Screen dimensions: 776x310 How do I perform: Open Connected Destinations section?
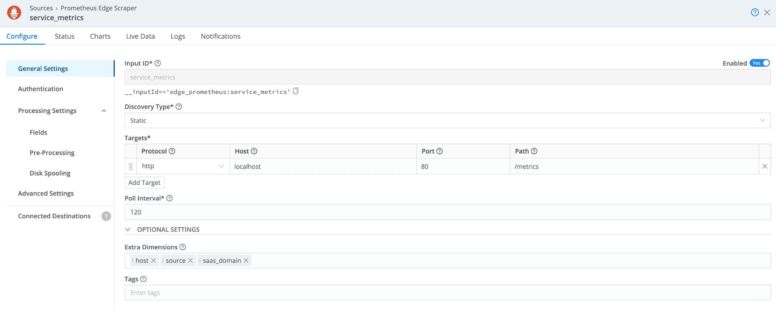coord(54,216)
